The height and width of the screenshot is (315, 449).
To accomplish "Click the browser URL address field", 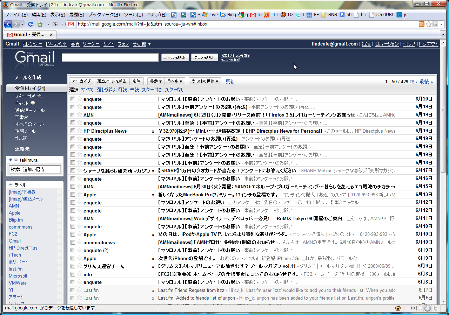I will pyautogui.click(x=246, y=24).
